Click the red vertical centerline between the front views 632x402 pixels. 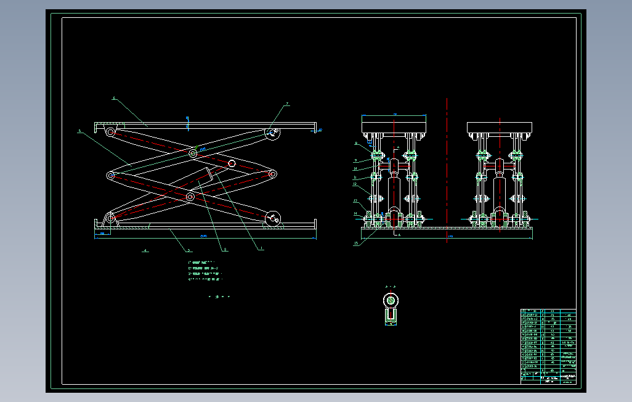[x=447, y=170]
